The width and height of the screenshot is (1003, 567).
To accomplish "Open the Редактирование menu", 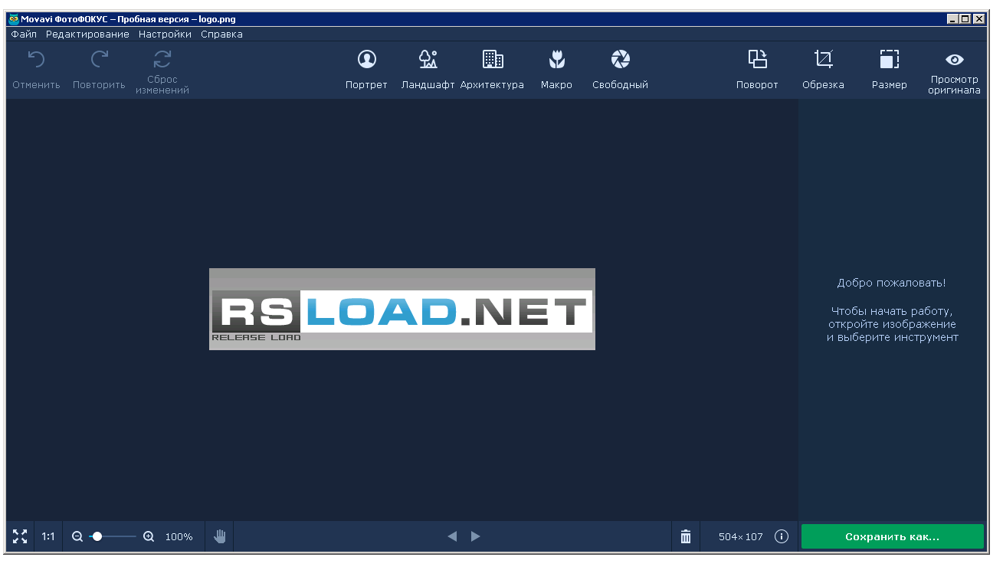I will [x=87, y=34].
